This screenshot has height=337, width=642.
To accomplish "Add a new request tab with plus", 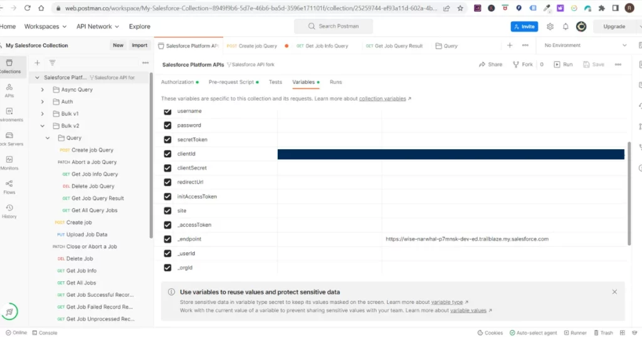I will tap(510, 45).
